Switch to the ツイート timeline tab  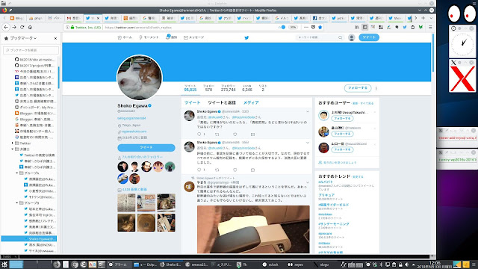[x=193, y=103]
